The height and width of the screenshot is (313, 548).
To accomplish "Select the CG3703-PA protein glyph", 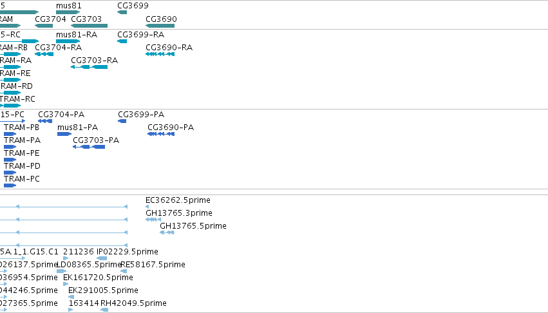I will click(x=89, y=147).
